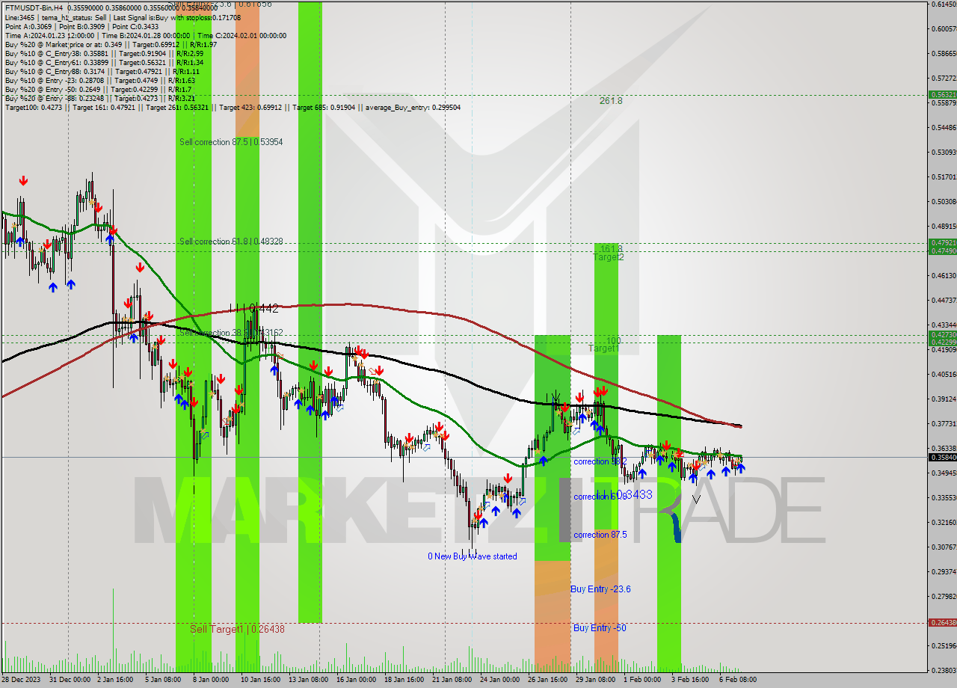The height and width of the screenshot is (688, 957).
Task: Click the 0.39124 price axis value
Action: (x=944, y=399)
